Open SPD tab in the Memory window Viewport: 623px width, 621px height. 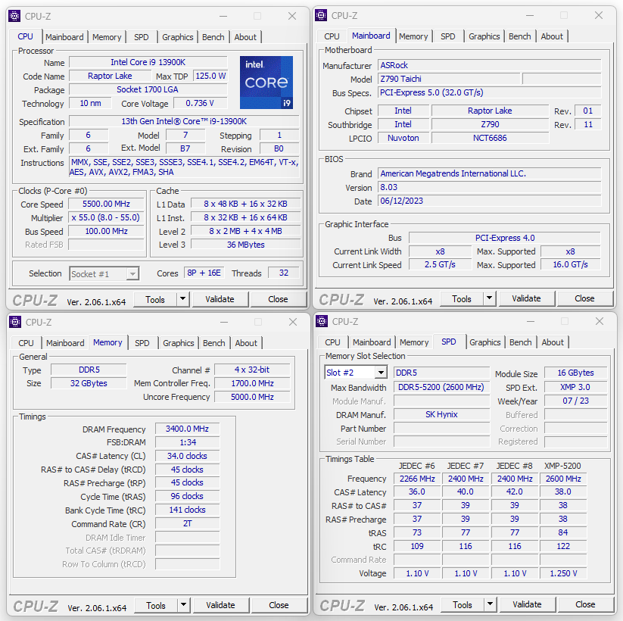[142, 343]
